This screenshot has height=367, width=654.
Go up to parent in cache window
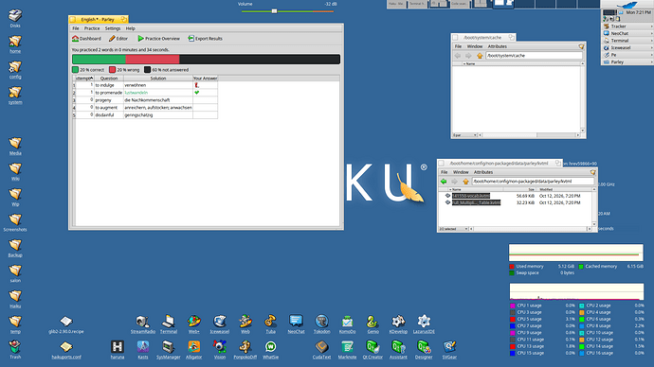coord(480,56)
